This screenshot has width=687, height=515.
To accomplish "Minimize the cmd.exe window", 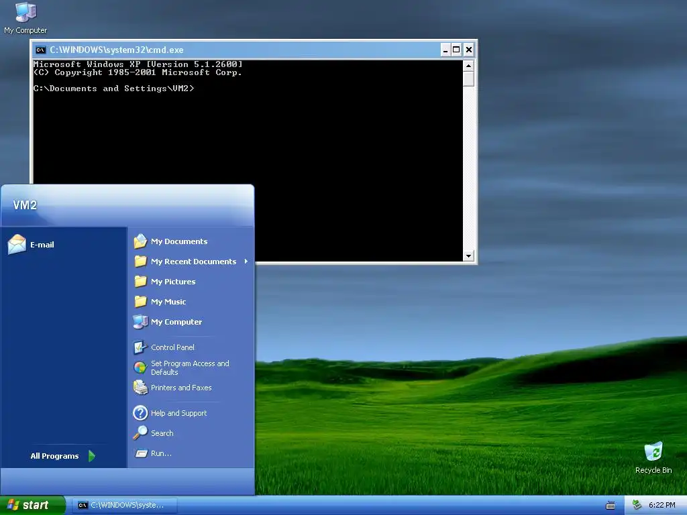I will (445, 50).
